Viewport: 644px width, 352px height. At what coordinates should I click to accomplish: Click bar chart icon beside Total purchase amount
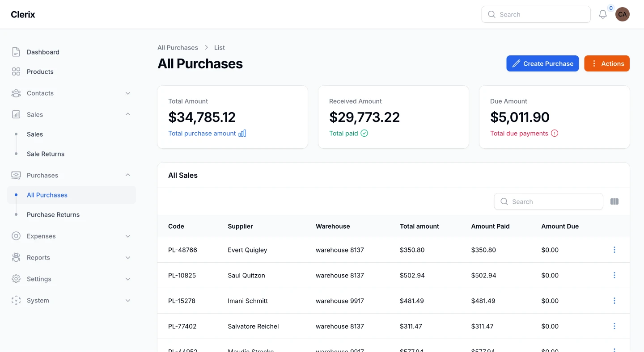pyautogui.click(x=242, y=133)
